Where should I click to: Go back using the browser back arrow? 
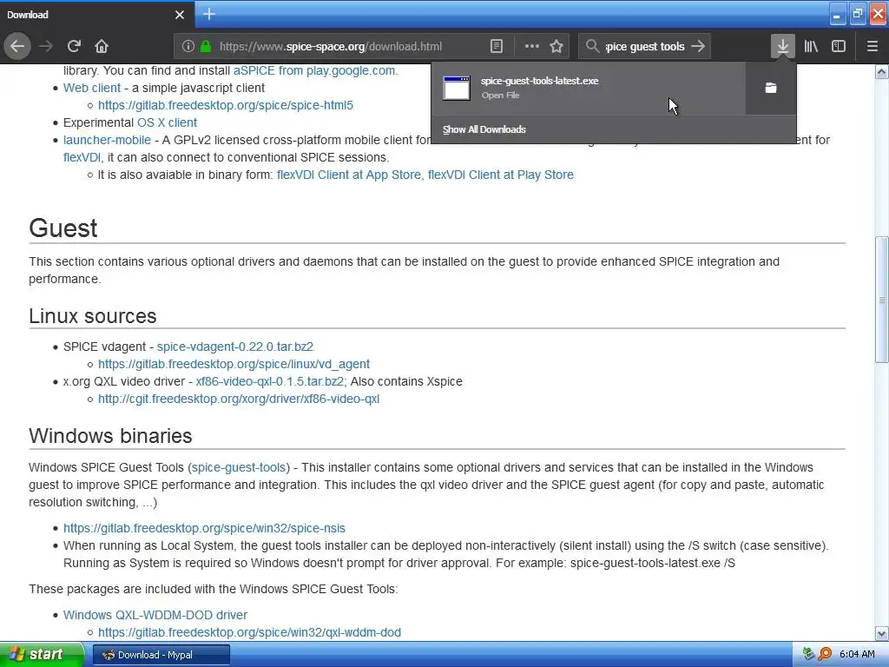pyautogui.click(x=17, y=46)
